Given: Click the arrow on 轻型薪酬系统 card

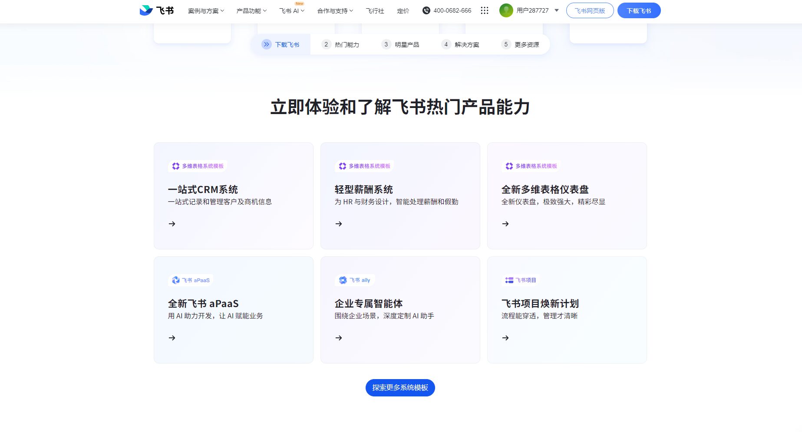Looking at the screenshot, I should (x=339, y=224).
